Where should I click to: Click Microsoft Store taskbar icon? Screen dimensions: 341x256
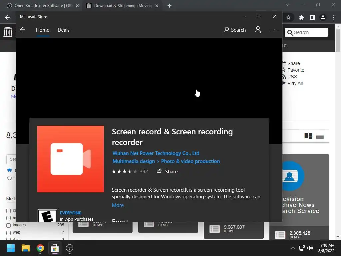(x=55, y=248)
